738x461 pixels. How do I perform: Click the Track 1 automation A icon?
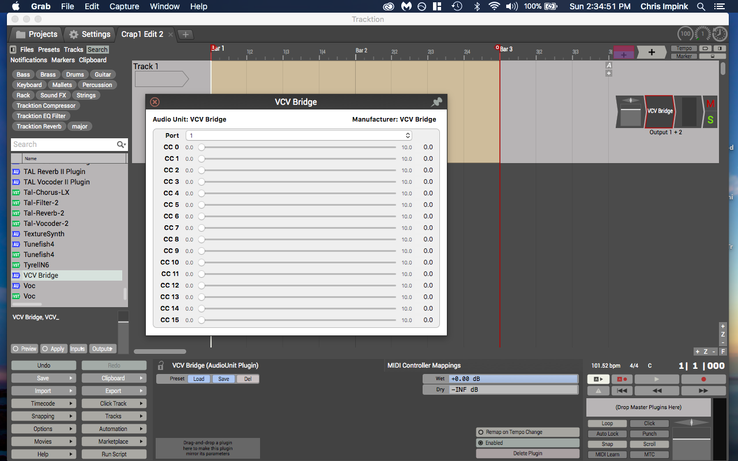[609, 66]
